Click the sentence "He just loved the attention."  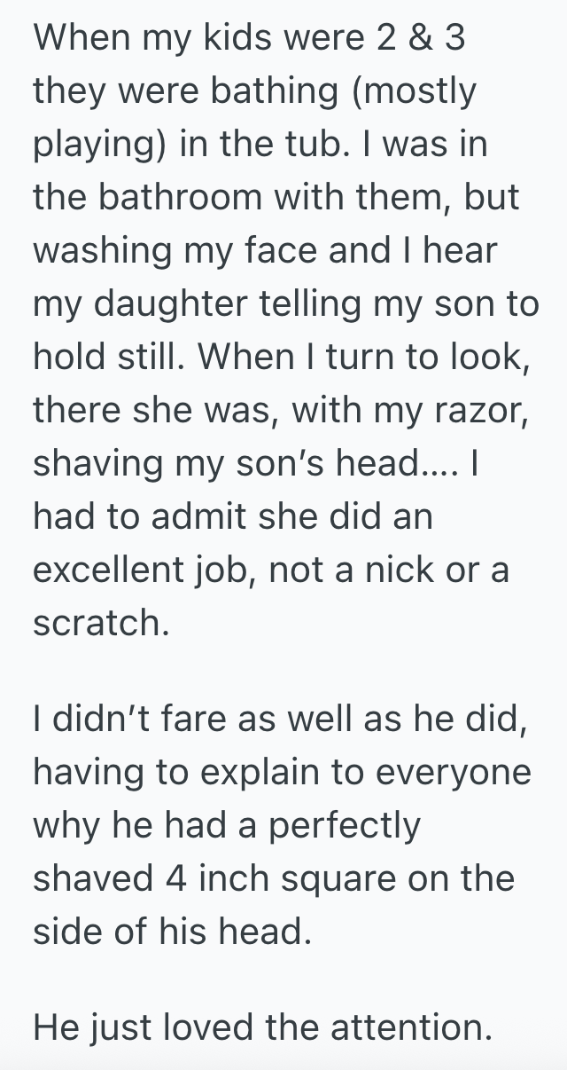tap(261, 1028)
